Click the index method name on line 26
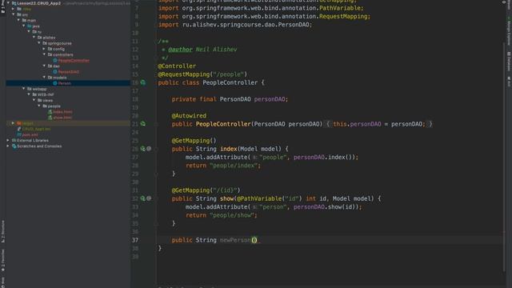Image resolution: width=512 pixels, height=288 pixels. point(229,149)
